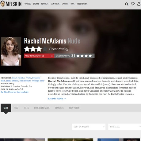Open the Browse menu item
This screenshot has width=141, height=141.
[36, 4]
